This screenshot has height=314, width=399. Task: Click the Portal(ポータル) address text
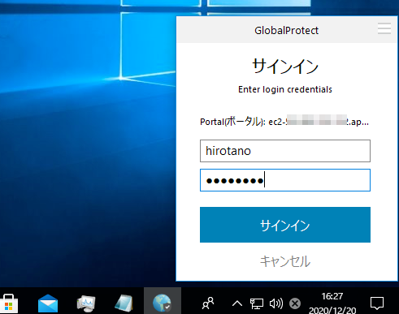click(284, 122)
